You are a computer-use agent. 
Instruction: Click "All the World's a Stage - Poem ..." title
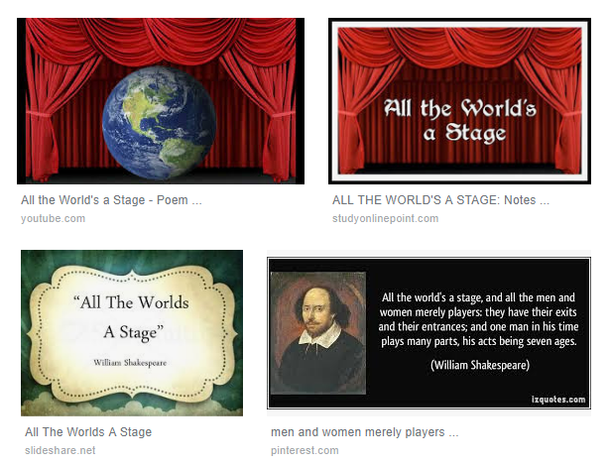pos(111,200)
